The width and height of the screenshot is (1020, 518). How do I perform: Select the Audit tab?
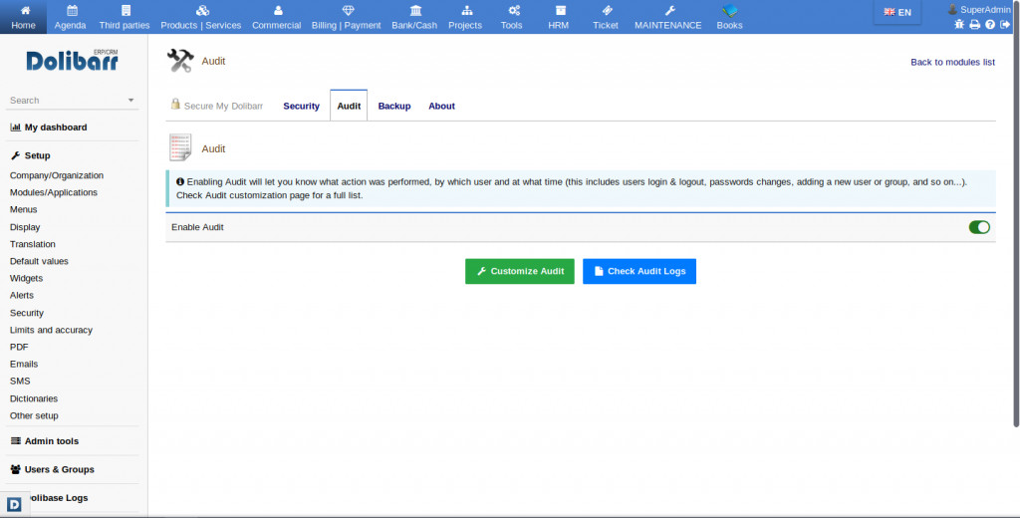point(349,106)
